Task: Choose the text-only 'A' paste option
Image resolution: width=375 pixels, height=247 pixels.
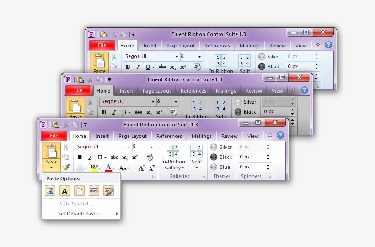Action: [64, 191]
